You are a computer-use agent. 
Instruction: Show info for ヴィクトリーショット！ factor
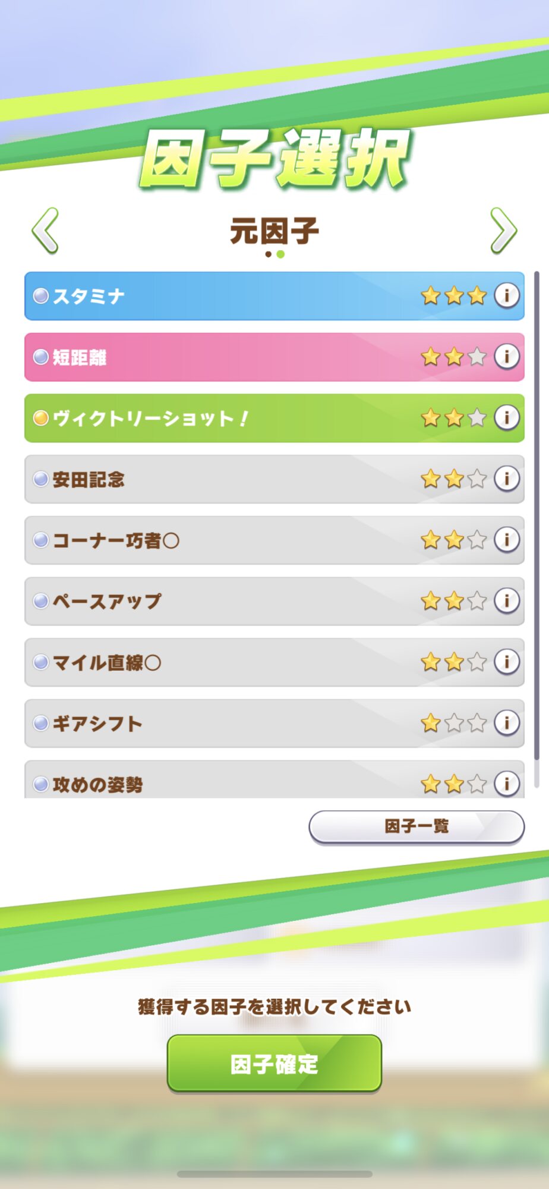point(507,417)
